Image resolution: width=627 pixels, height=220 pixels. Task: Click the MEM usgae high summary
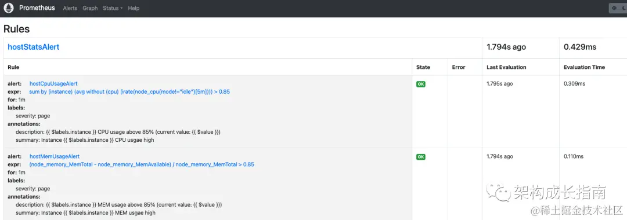(x=85, y=213)
